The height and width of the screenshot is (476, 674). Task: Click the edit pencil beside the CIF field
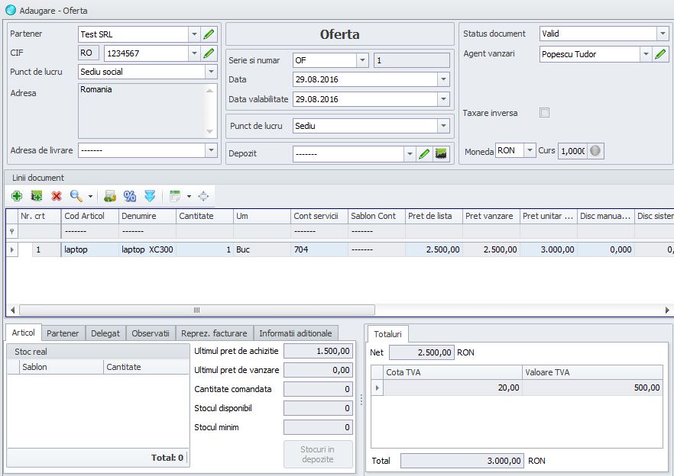click(x=209, y=53)
